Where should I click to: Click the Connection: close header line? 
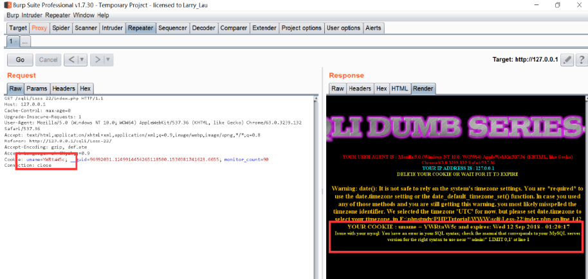(28, 165)
